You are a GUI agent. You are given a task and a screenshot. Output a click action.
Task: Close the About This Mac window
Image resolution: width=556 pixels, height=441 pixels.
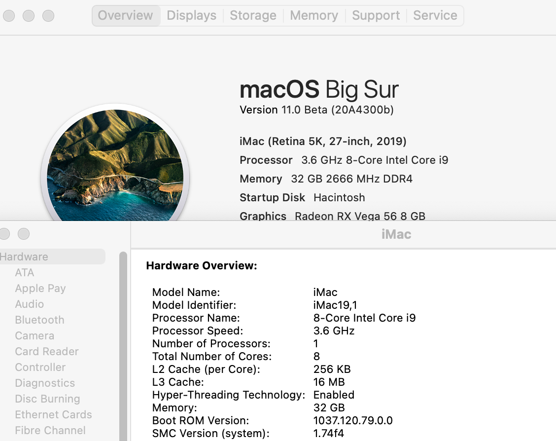(x=9, y=16)
